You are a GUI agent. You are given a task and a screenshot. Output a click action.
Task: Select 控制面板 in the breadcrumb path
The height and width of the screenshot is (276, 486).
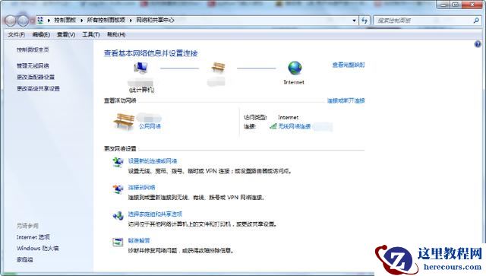[65, 21]
